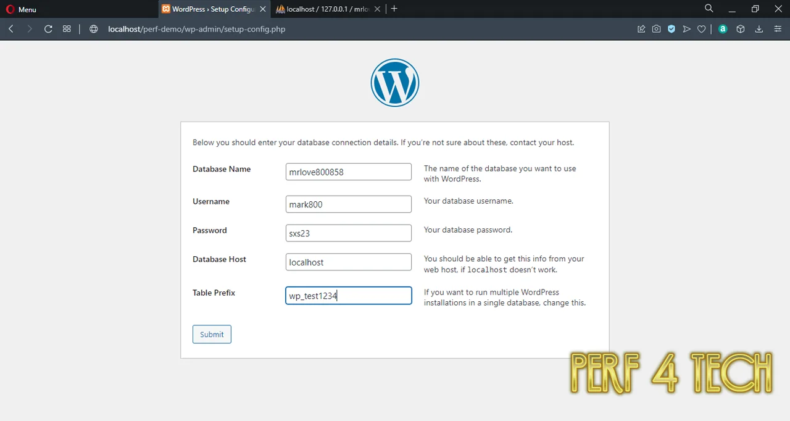Screen dimensions: 790x421
Task: Click the 'Your database username.' text
Action: (468, 201)
